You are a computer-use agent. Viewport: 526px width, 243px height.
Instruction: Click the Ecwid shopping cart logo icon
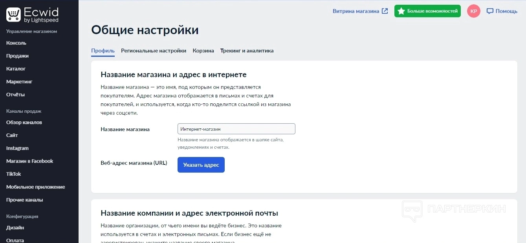[x=13, y=15]
